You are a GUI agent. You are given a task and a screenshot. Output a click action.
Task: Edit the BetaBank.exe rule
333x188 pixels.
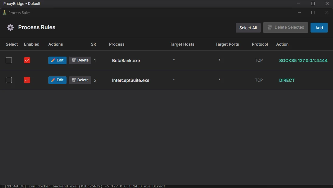point(57,60)
